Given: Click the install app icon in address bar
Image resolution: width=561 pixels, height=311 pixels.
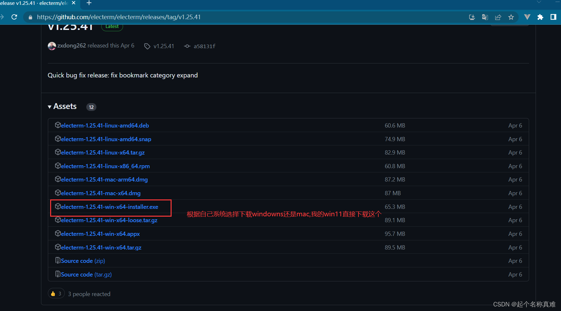Looking at the screenshot, I should [x=472, y=17].
